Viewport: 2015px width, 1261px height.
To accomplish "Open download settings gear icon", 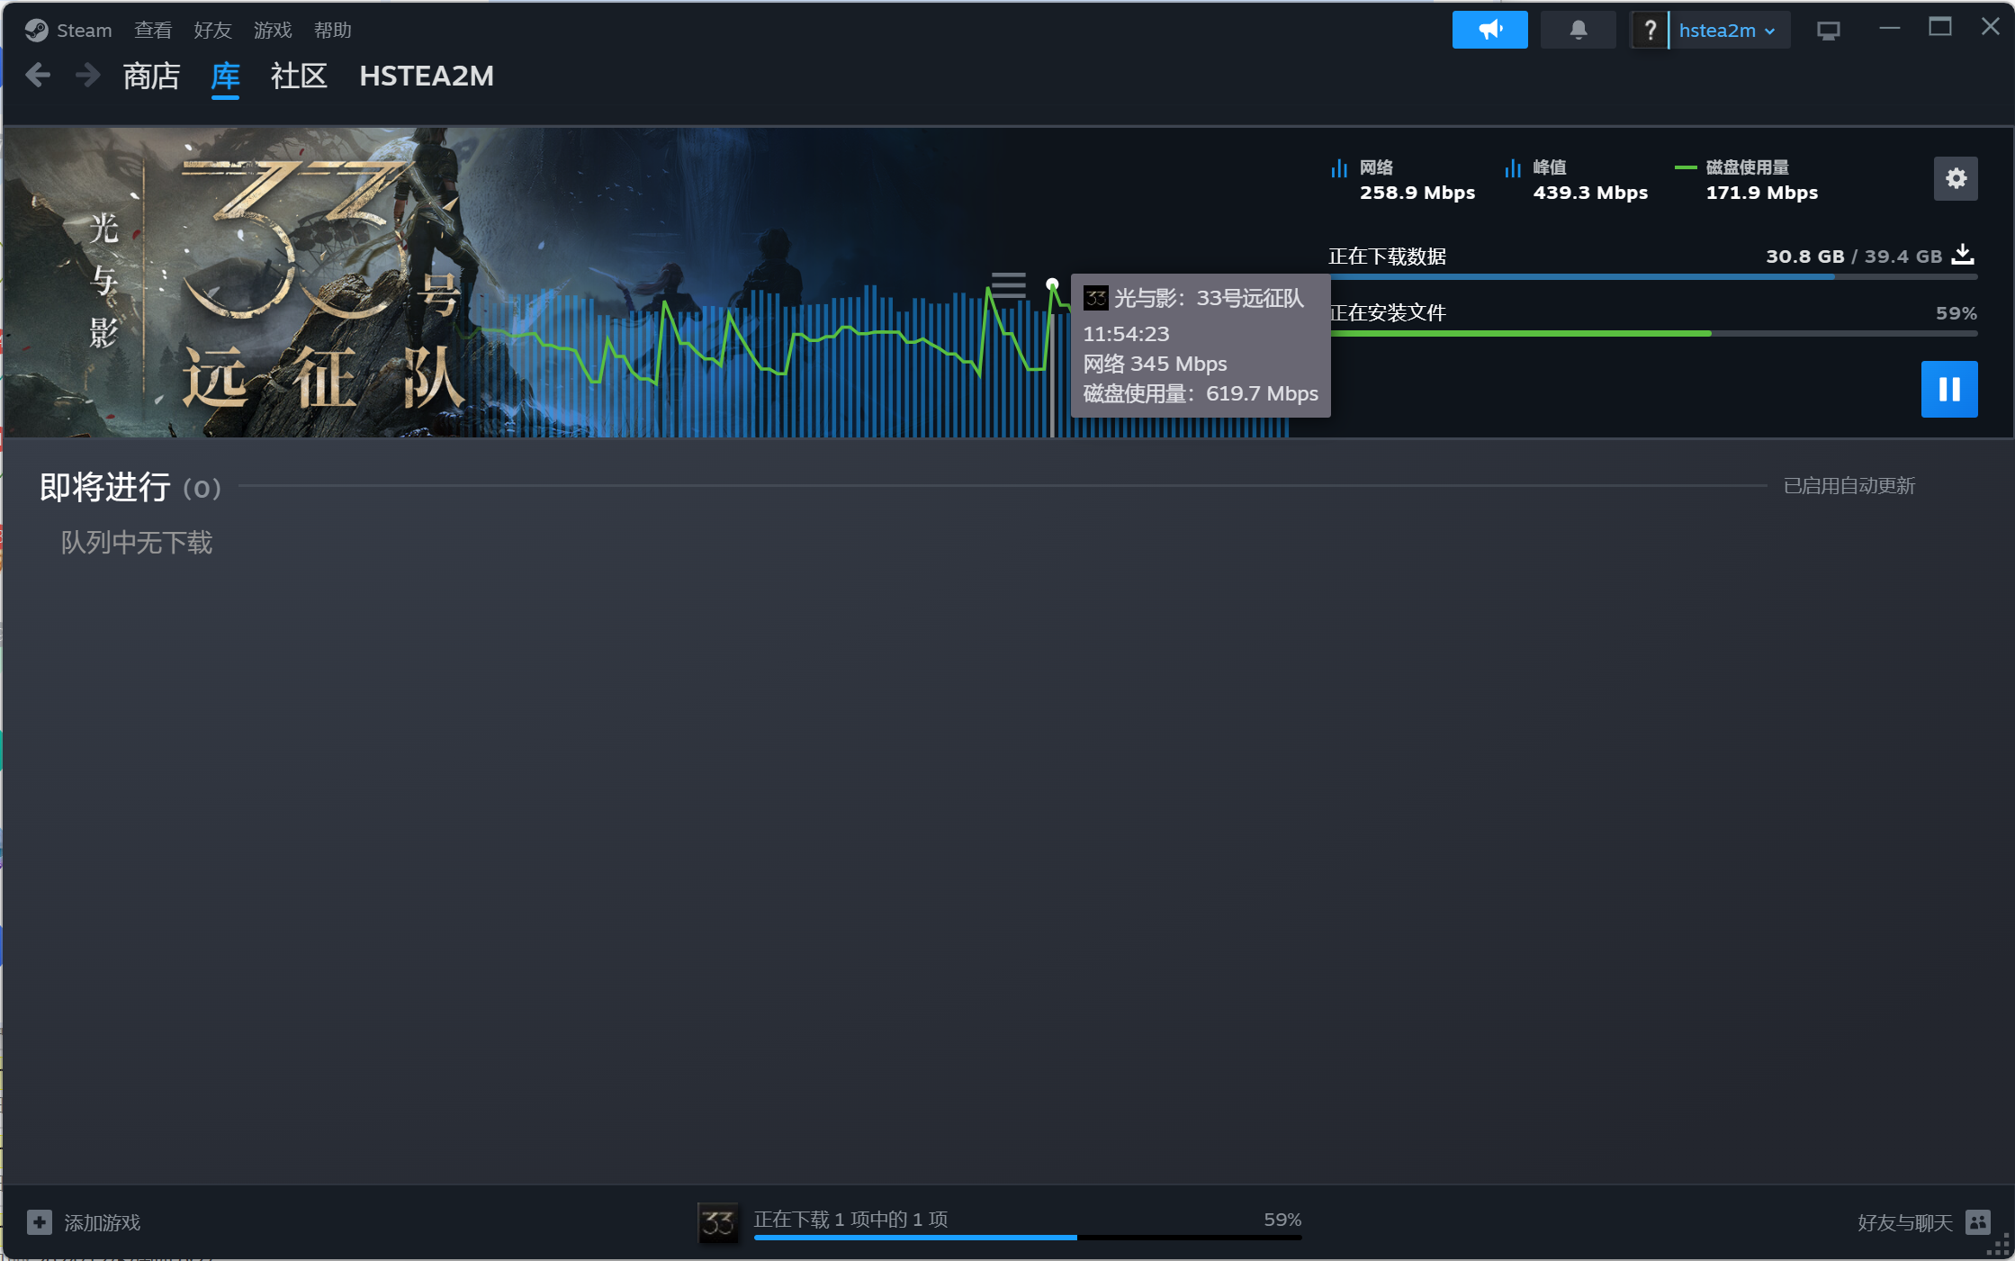I will [1956, 178].
